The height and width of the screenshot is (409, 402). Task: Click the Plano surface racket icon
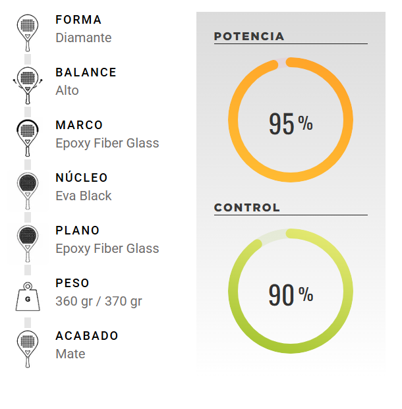coord(28,244)
